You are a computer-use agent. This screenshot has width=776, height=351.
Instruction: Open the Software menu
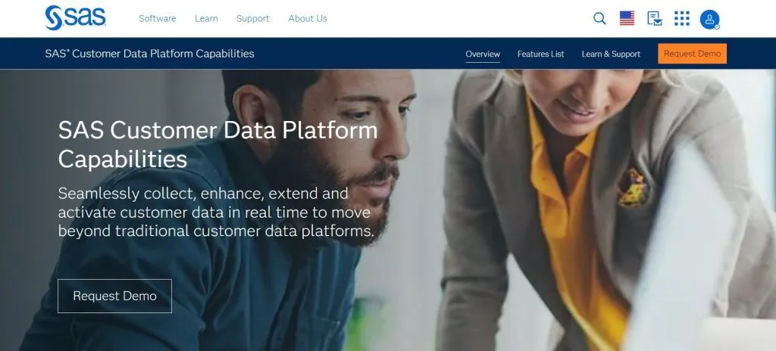158,18
